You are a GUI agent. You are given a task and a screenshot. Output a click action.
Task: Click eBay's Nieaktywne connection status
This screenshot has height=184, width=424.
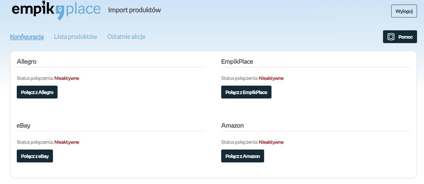coord(67,142)
